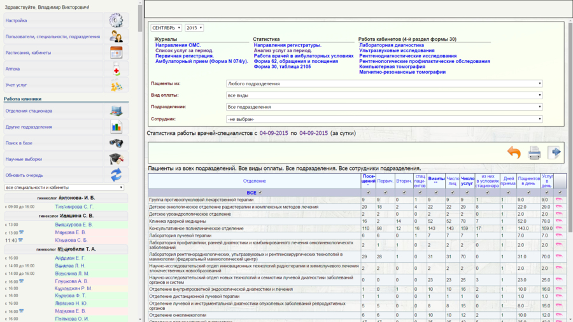Open the month dropdown showing СЕНТЯБРЬ

(166, 28)
